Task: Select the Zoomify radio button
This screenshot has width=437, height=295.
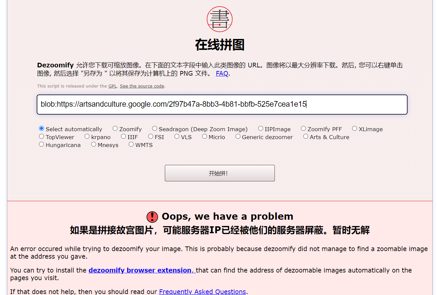Action: tap(115, 128)
